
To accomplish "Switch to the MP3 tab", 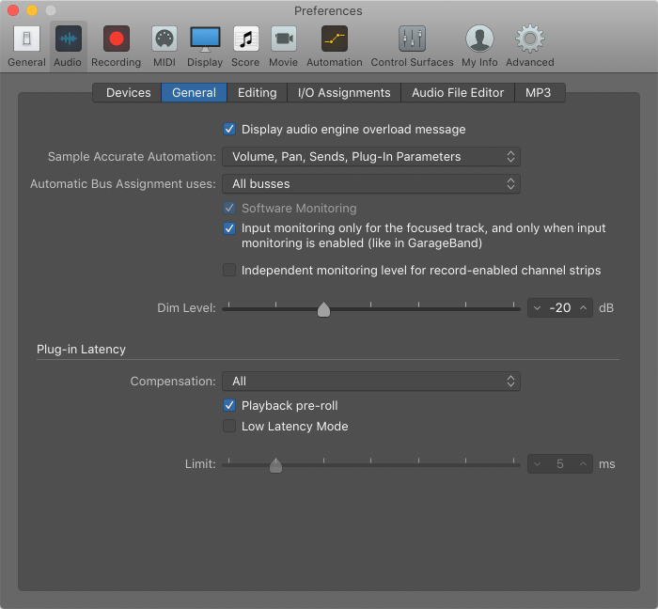I will click(x=539, y=93).
